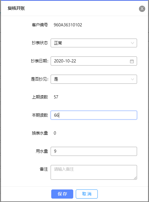Click the chevron arrow of 抄表状态 dropdown
This screenshot has width=149, height=202.
click(132, 43)
